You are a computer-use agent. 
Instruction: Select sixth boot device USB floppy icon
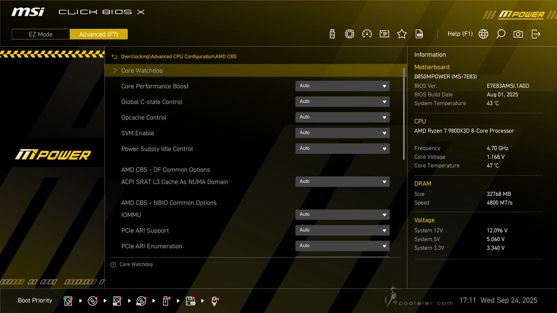click(x=190, y=301)
